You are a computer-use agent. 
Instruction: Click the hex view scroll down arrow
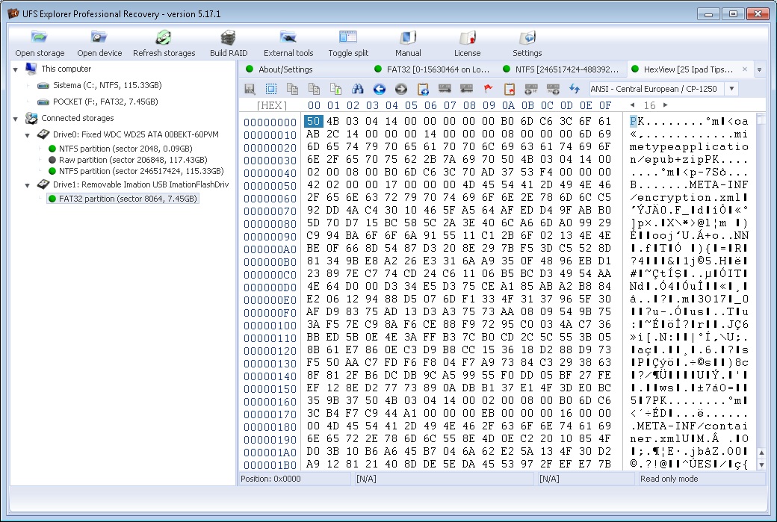click(761, 465)
